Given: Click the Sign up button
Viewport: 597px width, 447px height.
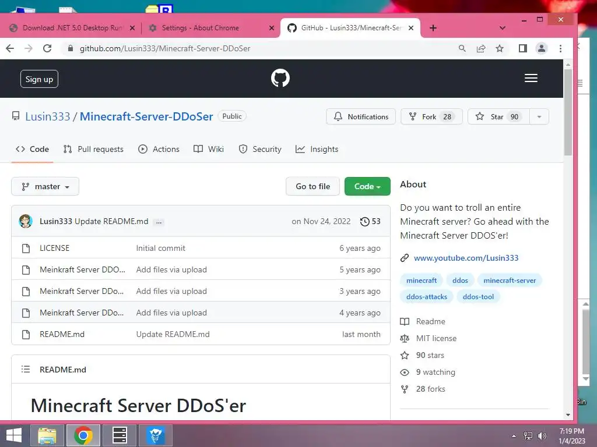Looking at the screenshot, I should 39,79.
